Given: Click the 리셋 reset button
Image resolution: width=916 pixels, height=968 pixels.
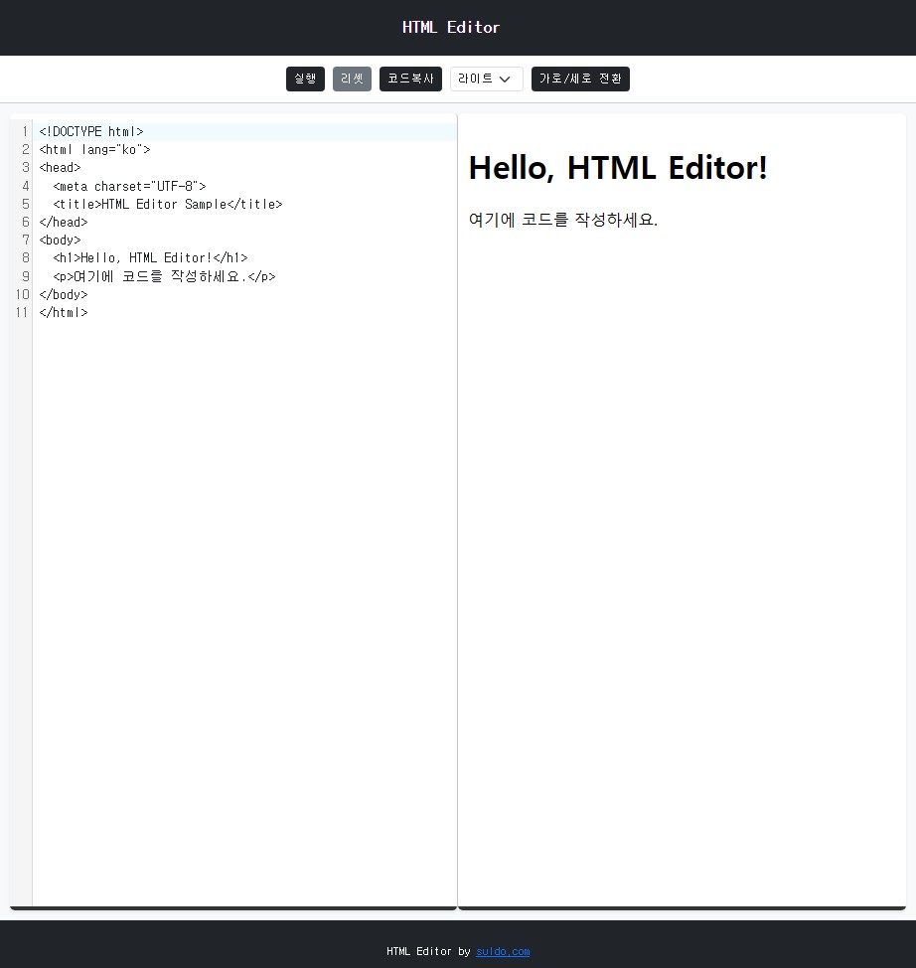Looking at the screenshot, I should pyautogui.click(x=352, y=80).
